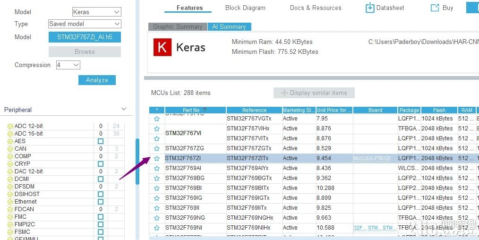The width and height of the screenshot is (479, 240).
Task: Sort by the Flash column header
Action: 439,110
